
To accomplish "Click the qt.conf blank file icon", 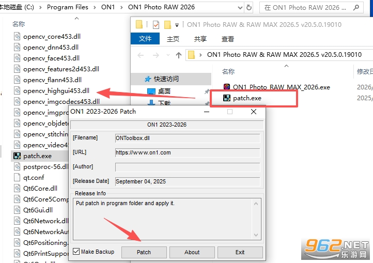I will coord(17,178).
